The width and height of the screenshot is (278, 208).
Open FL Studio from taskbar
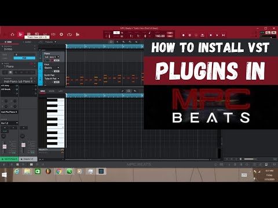[x=48, y=171]
